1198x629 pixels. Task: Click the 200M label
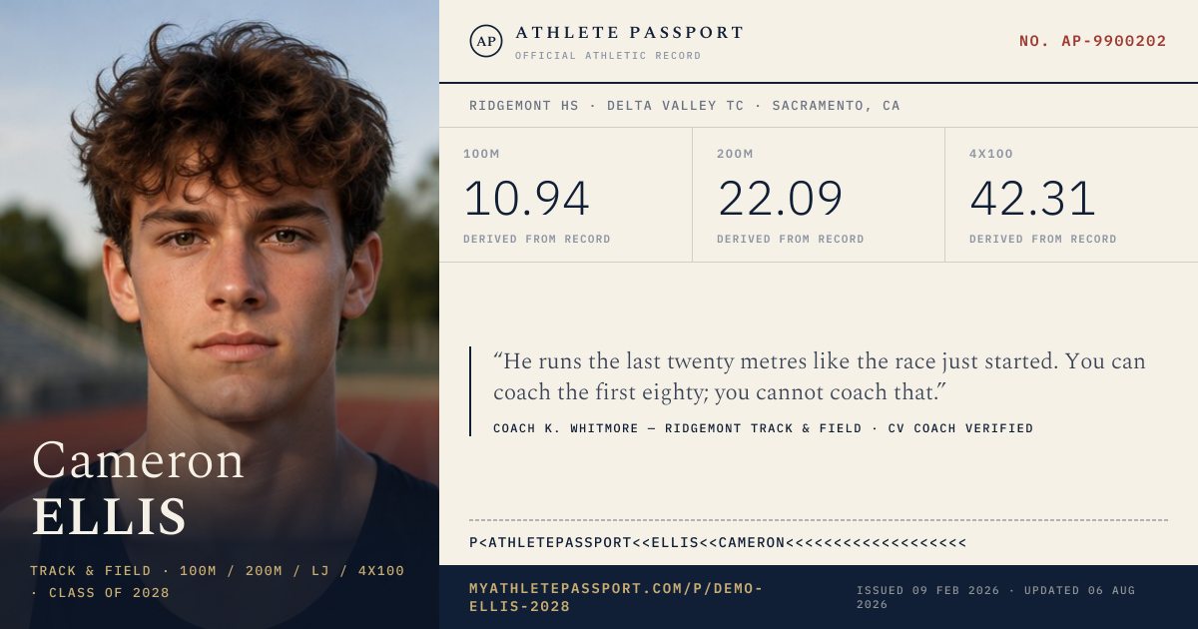[735, 154]
